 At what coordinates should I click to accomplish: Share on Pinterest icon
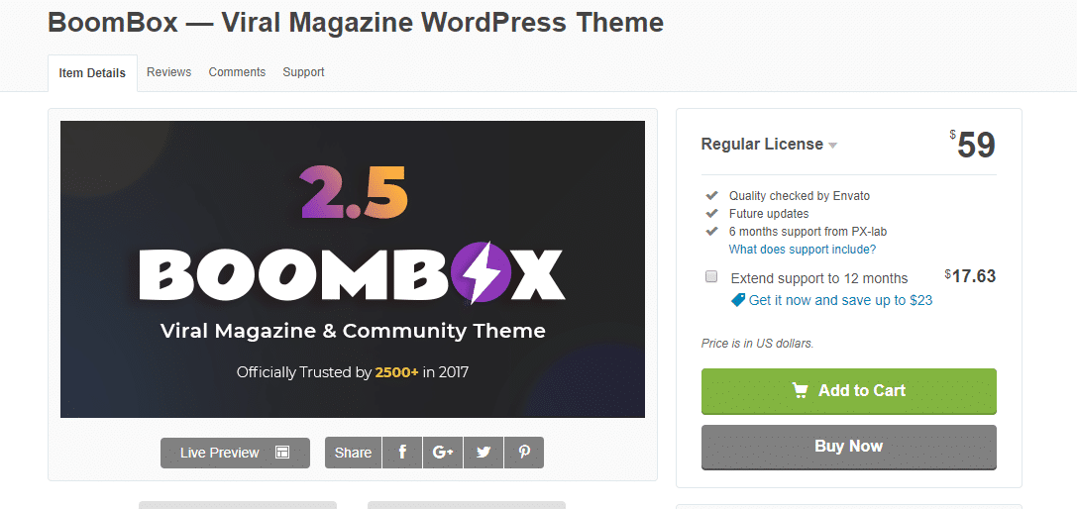(x=524, y=452)
